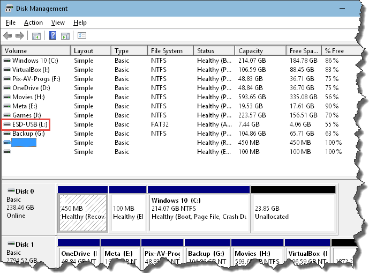Image resolution: width=369 pixels, height=273 pixels.
Task: Click the drive icon for Pix-AV-Progs (F:)
Action: pos(7,79)
